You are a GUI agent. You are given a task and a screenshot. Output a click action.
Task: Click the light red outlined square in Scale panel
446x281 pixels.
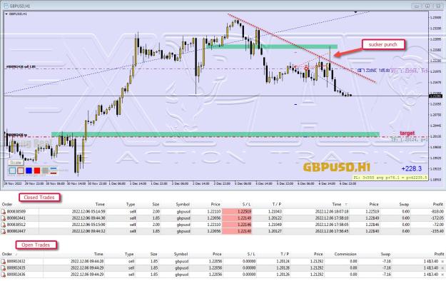(21, 170)
